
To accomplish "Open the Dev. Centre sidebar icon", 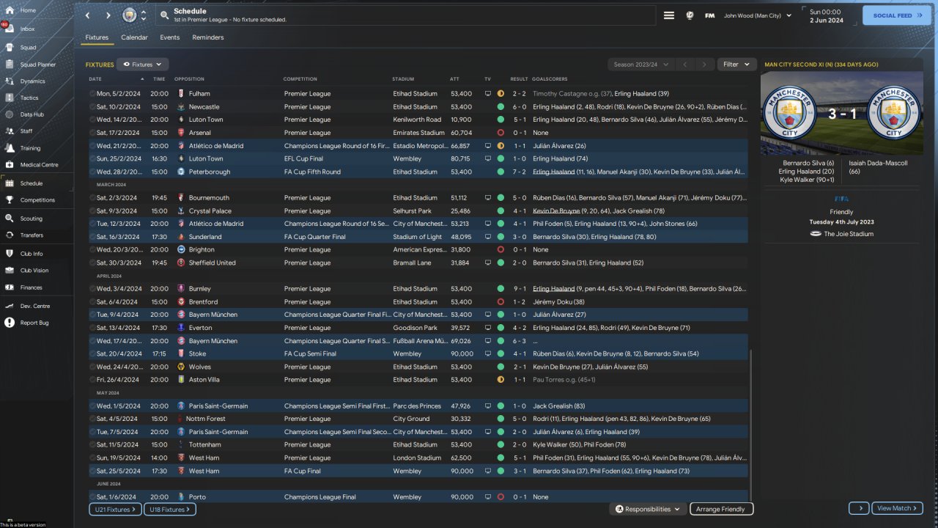I will [10, 306].
